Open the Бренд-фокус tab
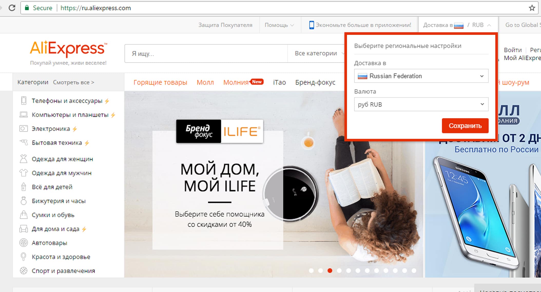The image size is (541, 292). click(315, 82)
